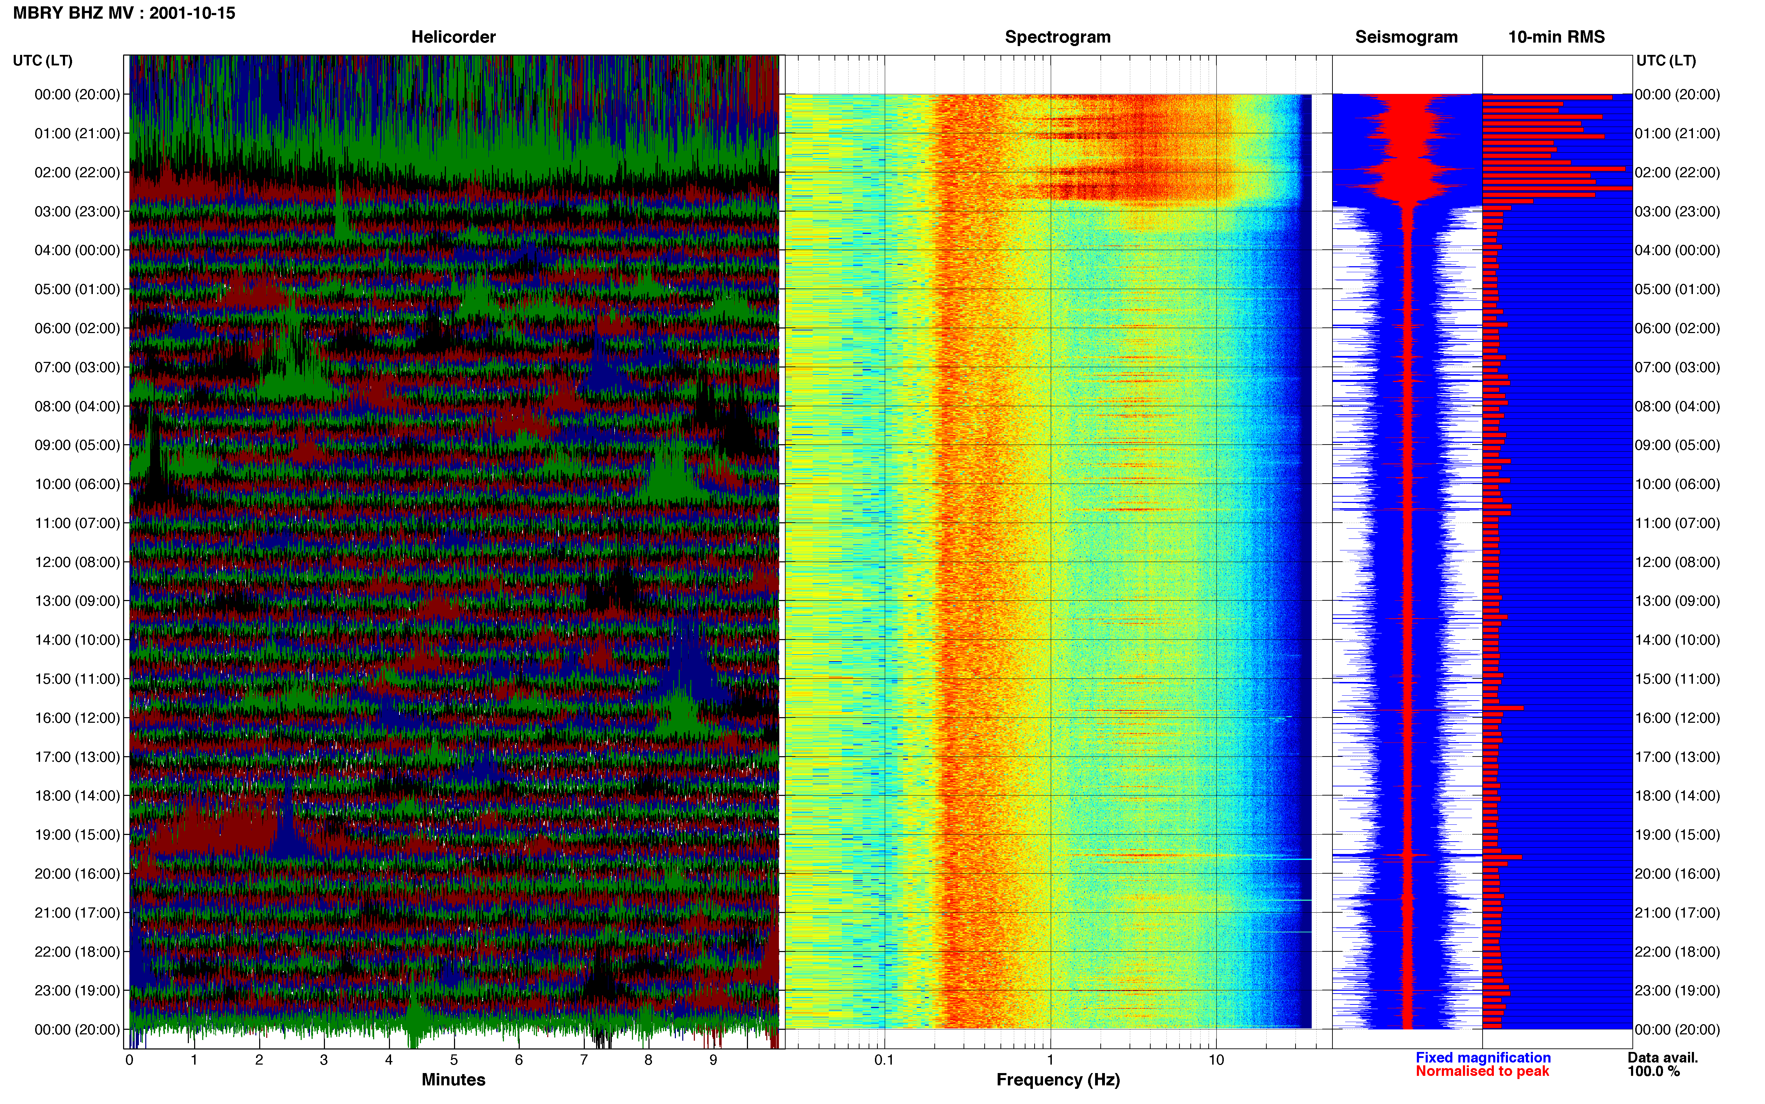Click 20:00 (16:00) on the 10-min RMS time axis
Viewport: 1765px width, 1104px height.
tap(1677, 874)
